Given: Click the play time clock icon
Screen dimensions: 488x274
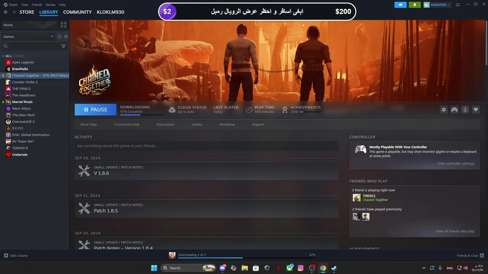Looking at the screenshot, I should pos(249,110).
